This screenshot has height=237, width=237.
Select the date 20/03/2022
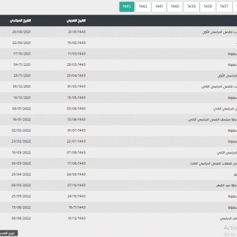coord(21,163)
